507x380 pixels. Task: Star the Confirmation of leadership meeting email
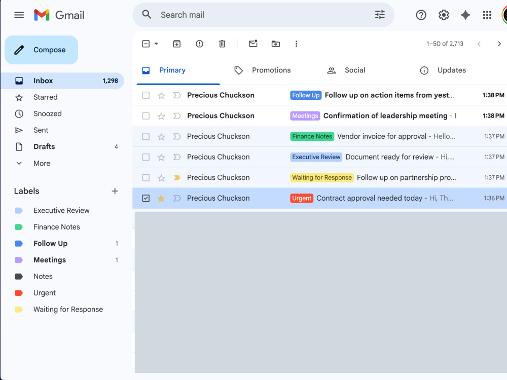[x=161, y=116]
